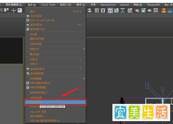This screenshot has height=124, width=173.
Task: Choose 场景转换器 menu entry
Action: tap(55, 44)
